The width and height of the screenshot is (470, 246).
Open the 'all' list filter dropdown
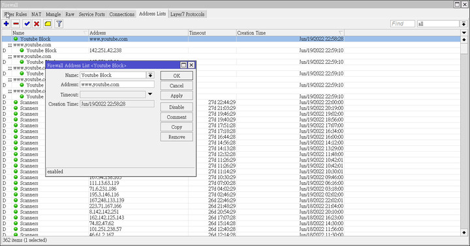click(x=463, y=24)
